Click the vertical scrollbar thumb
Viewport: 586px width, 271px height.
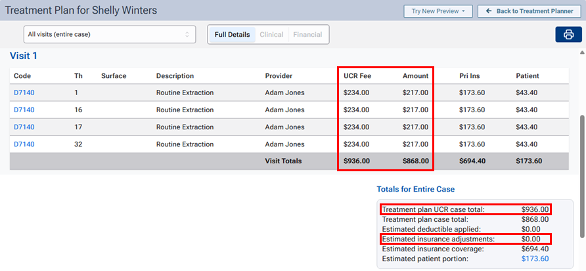tap(581, 177)
